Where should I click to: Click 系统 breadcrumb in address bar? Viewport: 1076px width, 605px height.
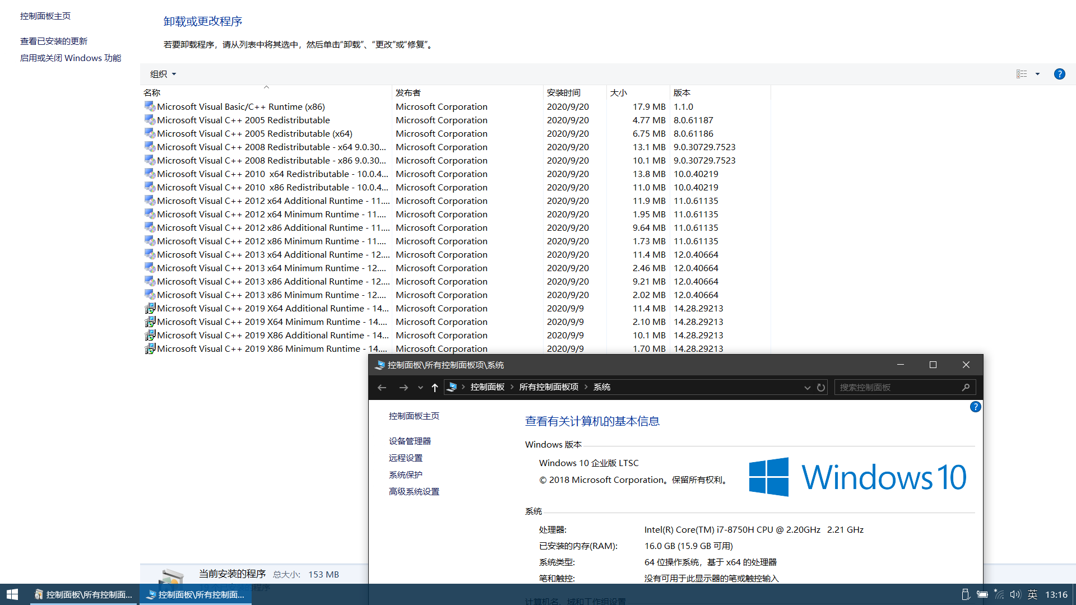coord(602,387)
